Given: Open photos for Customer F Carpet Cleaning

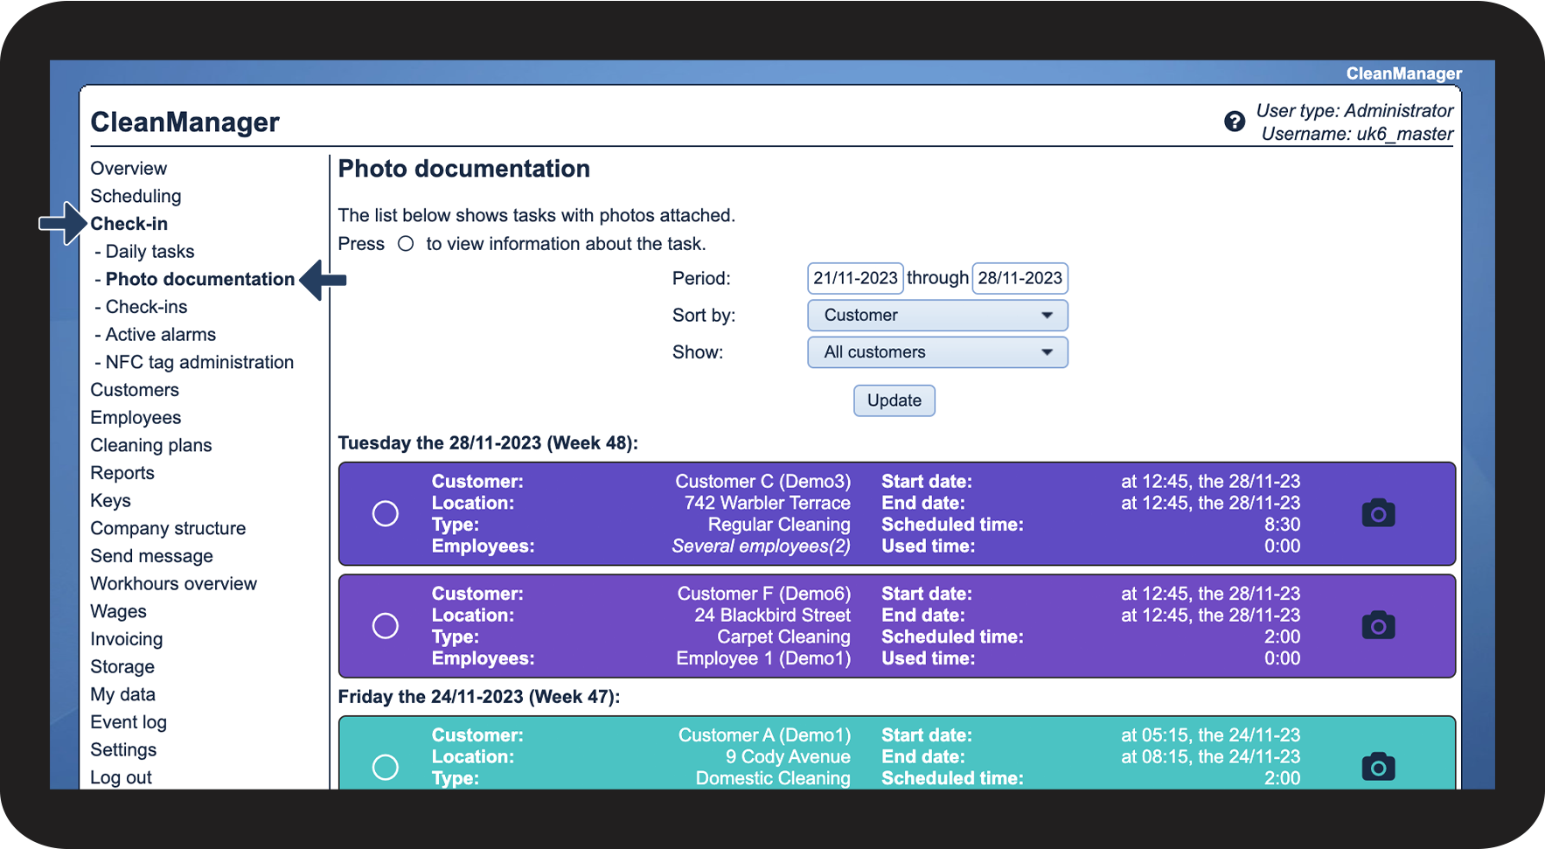Looking at the screenshot, I should point(1377,626).
